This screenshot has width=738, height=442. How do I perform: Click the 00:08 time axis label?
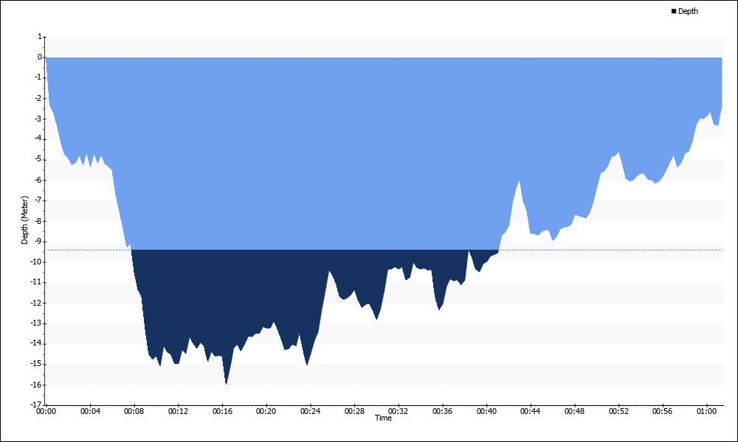[134, 411]
